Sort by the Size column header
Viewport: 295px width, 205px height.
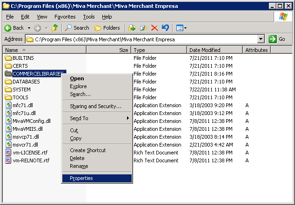[x=108, y=50]
